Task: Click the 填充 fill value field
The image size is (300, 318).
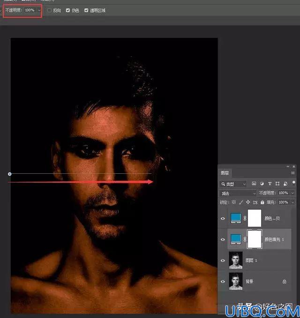Action: [283, 202]
